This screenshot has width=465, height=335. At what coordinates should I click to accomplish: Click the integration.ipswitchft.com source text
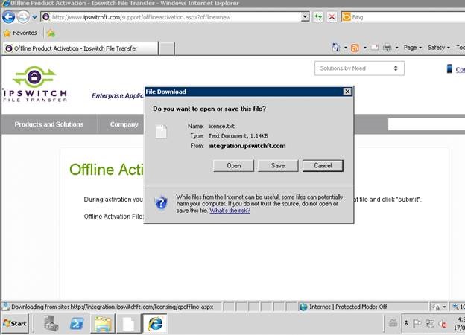coord(247,146)
